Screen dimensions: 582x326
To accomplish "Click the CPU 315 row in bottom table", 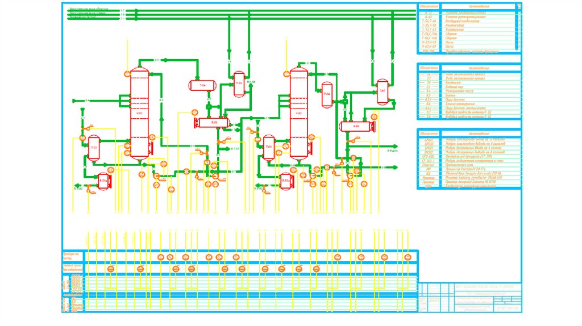I will pyautogui.click(x=469, y=157).
